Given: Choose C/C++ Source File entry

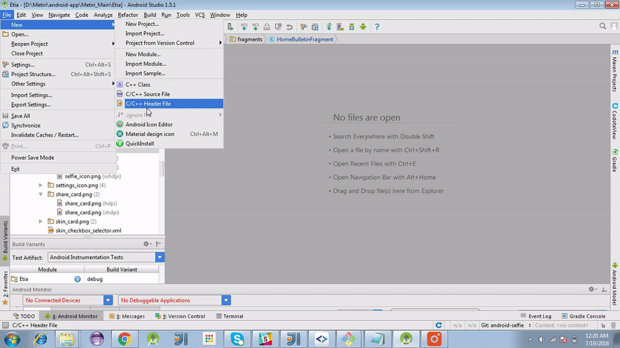Looking at the screenshot, I should pyautogui.click(x=169, y=94).
